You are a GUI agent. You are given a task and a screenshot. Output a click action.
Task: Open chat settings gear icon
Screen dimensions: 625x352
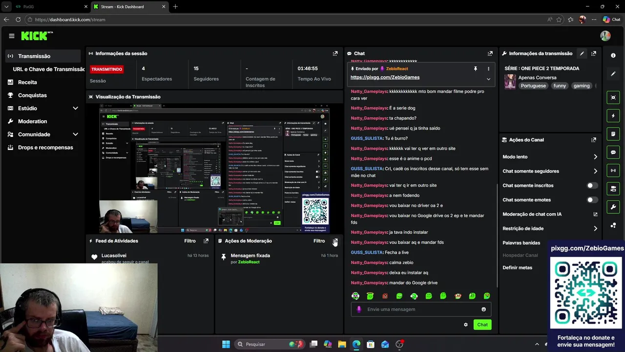pyautogui.click(x=465, y=325)
